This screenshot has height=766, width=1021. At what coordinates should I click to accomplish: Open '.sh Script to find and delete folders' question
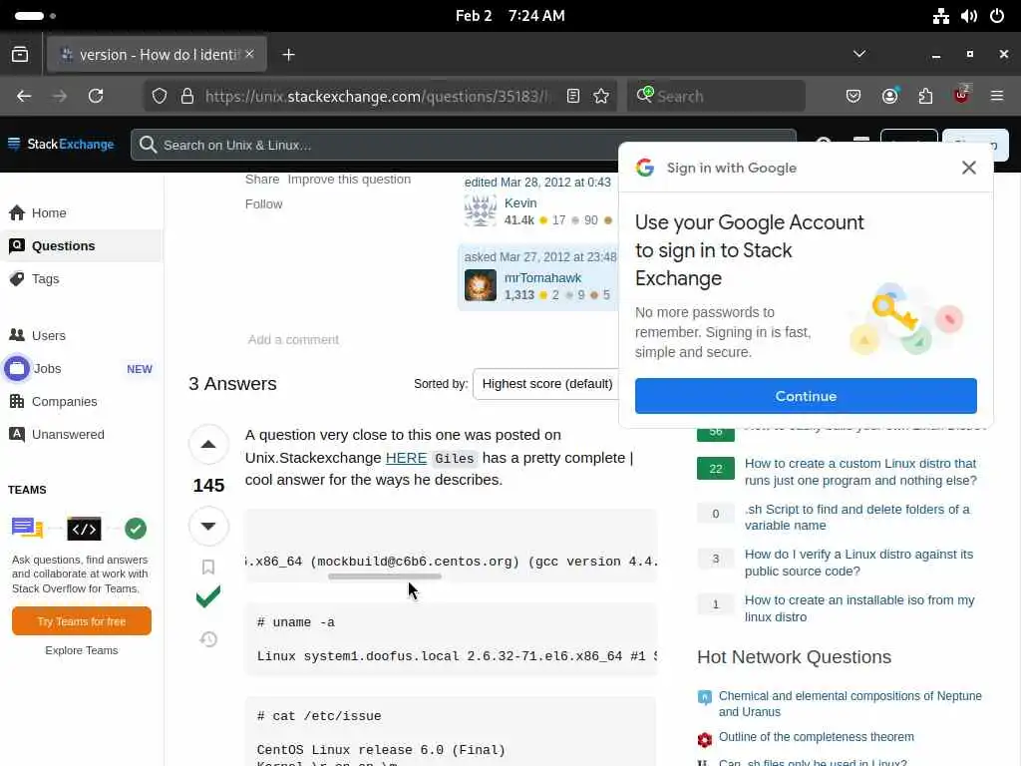pos(856,518)
